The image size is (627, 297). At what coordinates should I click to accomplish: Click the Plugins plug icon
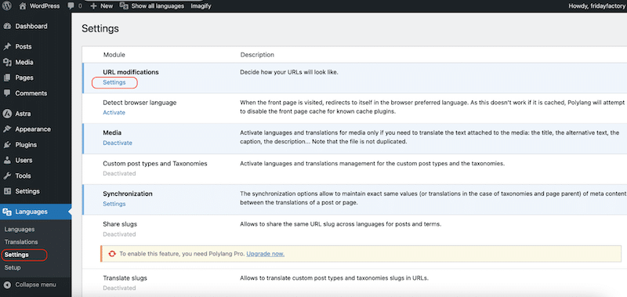point(7,145)
